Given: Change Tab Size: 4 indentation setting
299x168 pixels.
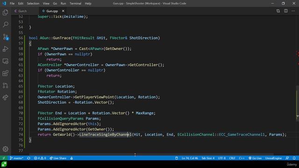Looking at the screenshot, I should click(208, 158).
